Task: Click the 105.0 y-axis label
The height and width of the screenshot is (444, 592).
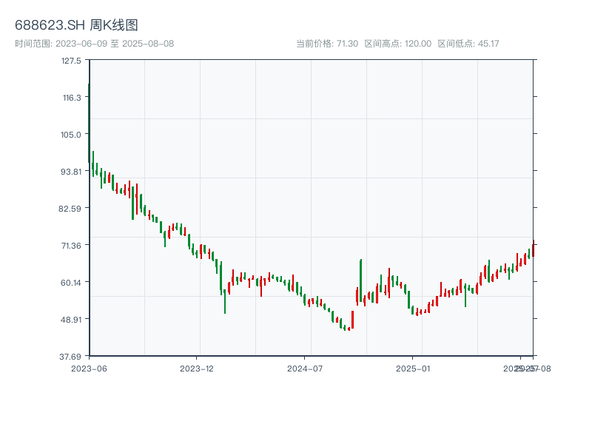Action: point(71,135)
